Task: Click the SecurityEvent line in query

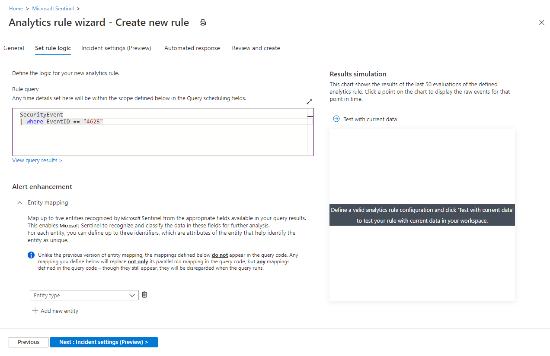Action: coord(42,115)
